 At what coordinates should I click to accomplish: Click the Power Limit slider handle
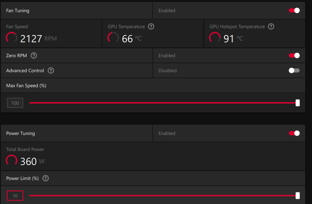(x=298, y=196)
